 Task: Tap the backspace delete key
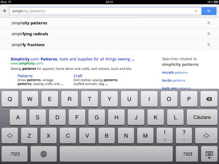pyautogui.click(x=209, y=99)
